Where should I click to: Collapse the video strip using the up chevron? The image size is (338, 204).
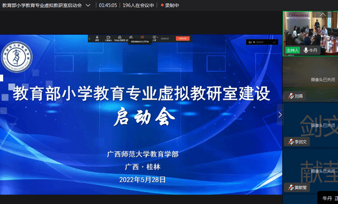pyautogui.click(x=323, y=15)
